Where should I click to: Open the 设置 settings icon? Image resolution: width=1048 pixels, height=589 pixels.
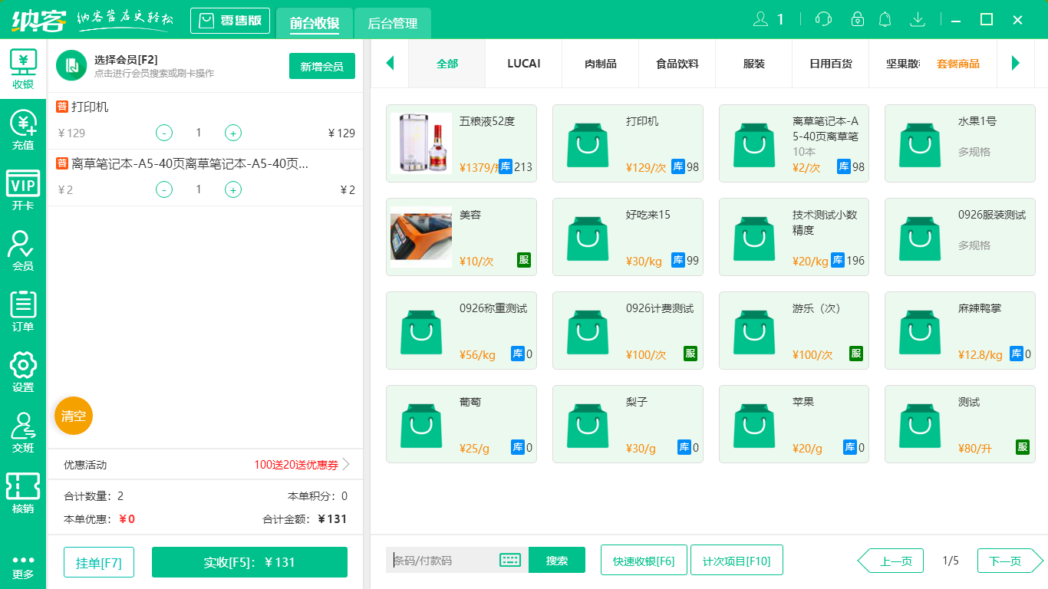(x=23, y=372)
